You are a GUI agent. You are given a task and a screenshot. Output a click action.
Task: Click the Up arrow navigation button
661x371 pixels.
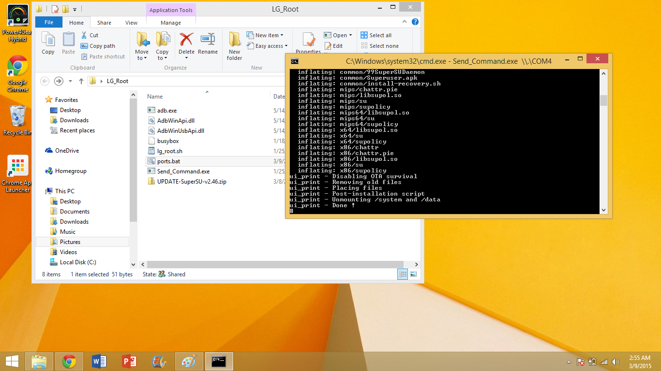(81, 81)
